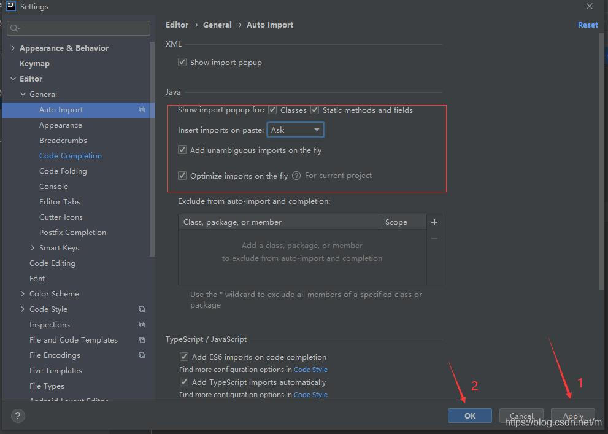Click the Reset link

[588, 25]
